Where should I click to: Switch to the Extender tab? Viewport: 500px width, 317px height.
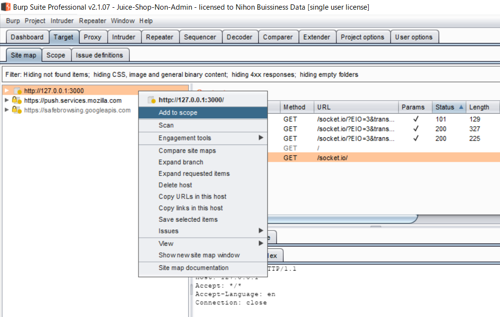[317, 37]
